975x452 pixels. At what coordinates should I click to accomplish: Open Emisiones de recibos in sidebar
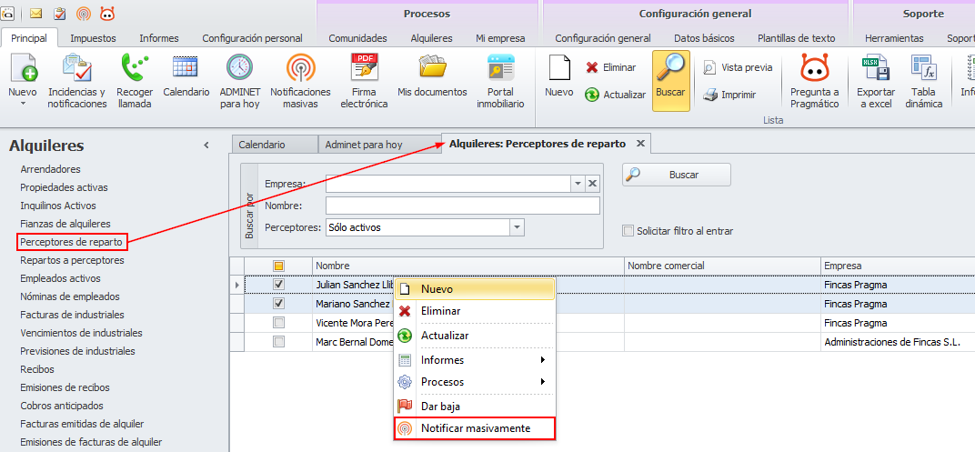click(x=65, y=387)
